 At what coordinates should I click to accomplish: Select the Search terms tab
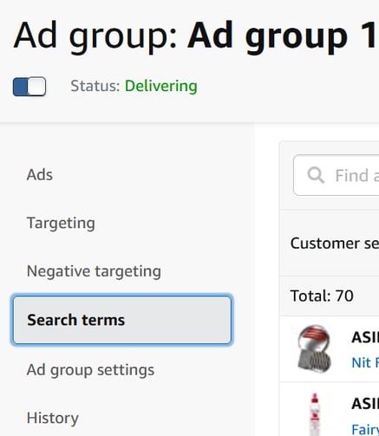[122, 320]
